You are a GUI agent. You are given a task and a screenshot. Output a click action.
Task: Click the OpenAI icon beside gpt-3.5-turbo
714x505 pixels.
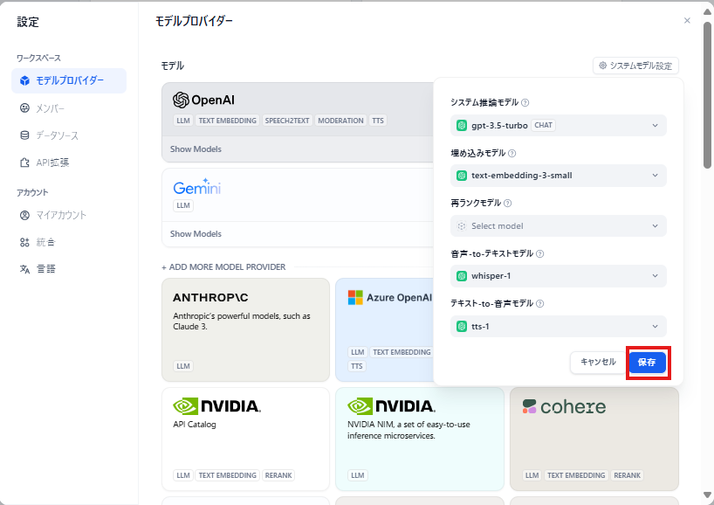tap(462, 125)
